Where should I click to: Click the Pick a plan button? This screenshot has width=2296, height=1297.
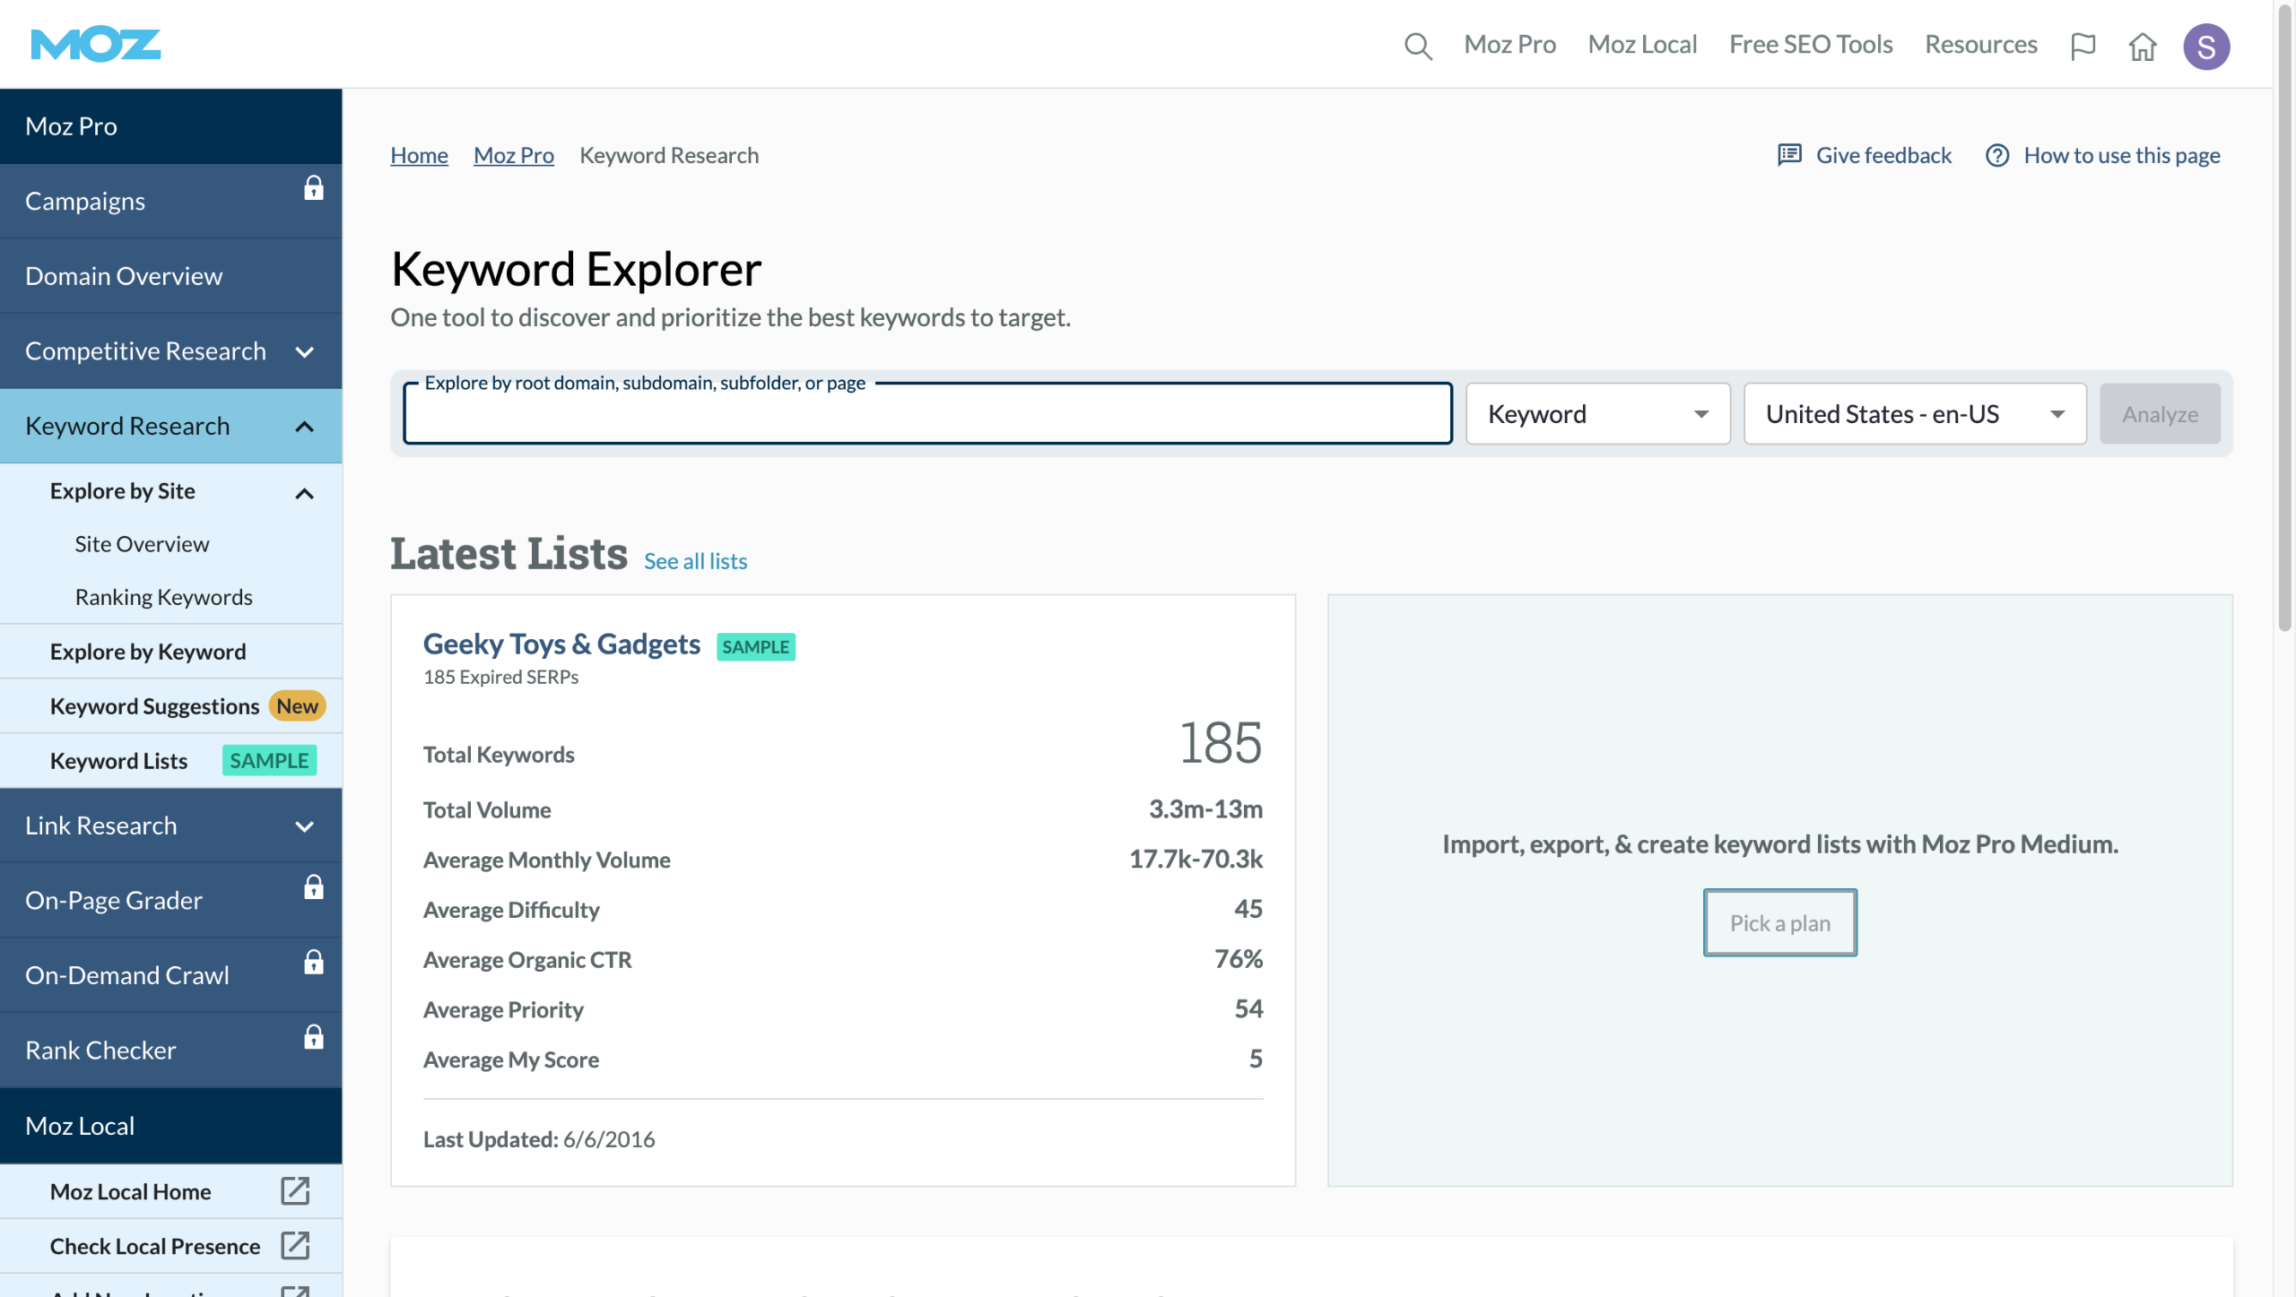tap(1779, 923)
